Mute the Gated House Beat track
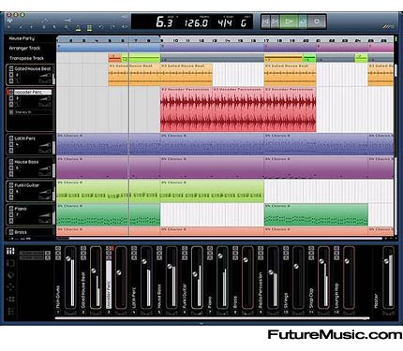The image size is (403, 351). (10, 75)
